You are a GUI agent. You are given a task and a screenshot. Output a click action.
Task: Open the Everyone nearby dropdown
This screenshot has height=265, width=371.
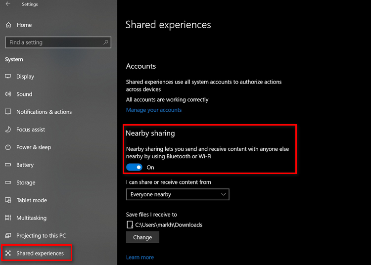[178, 194]
